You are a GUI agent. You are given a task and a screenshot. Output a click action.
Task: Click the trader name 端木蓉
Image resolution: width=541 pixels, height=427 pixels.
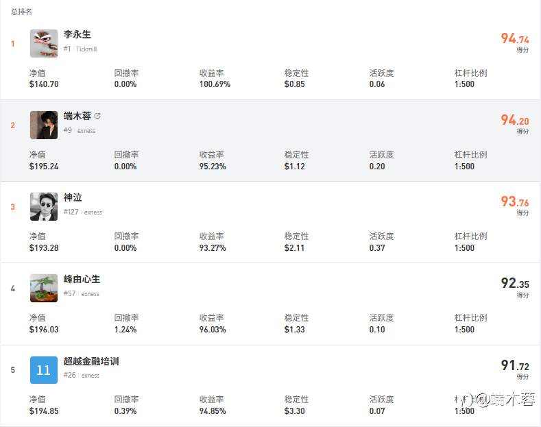click(77, 116)
